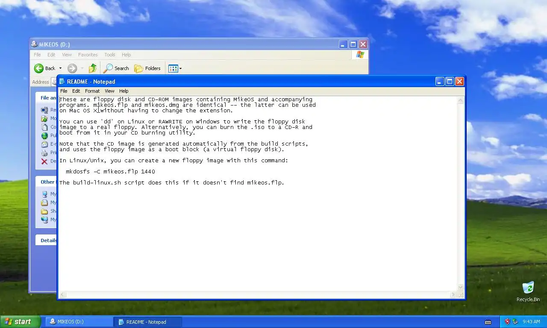Click the red security shield tray icon
Viewport: 547px width, 328px height.
(507, 322)
